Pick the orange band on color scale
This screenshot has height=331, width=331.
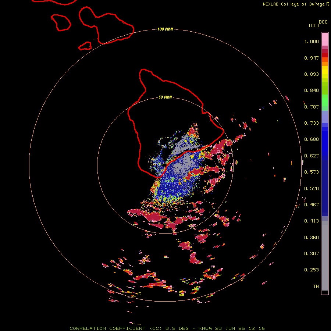(325, 64)
